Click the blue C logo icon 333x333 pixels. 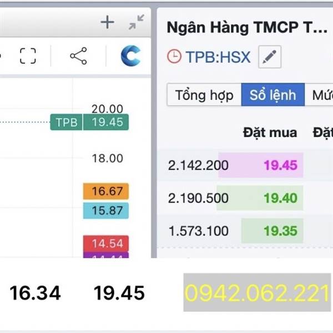click(131, 56)
